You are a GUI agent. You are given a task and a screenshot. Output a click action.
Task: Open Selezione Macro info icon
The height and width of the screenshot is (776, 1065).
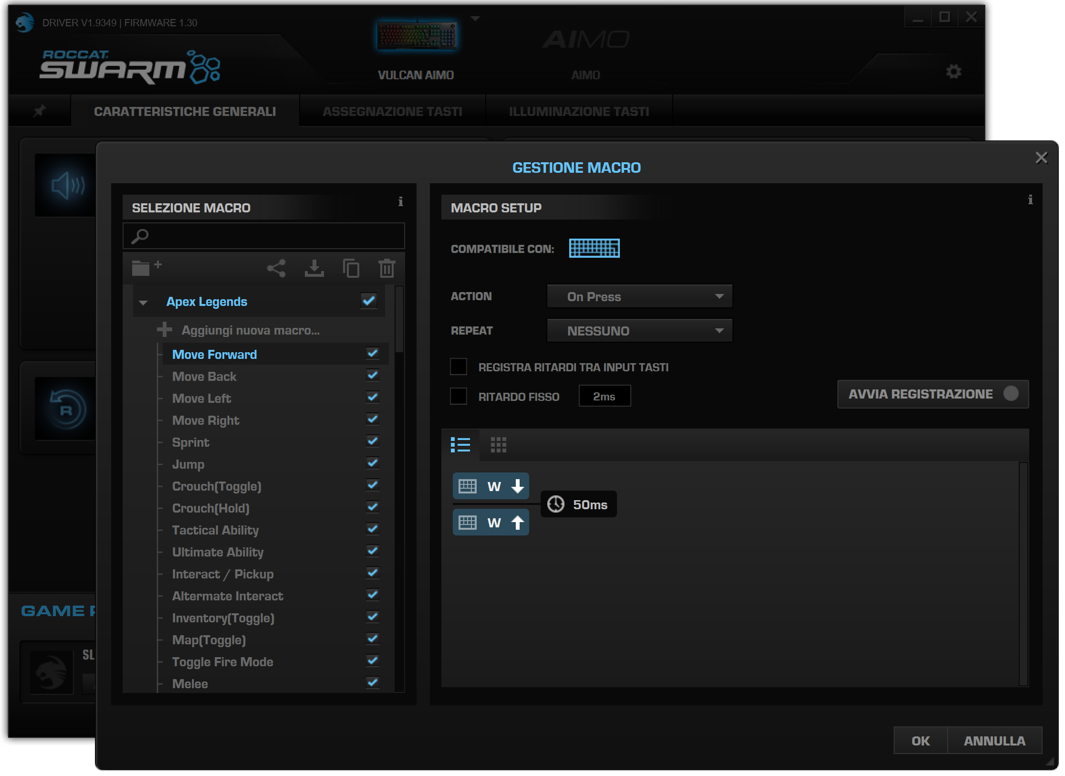[400, 201]
